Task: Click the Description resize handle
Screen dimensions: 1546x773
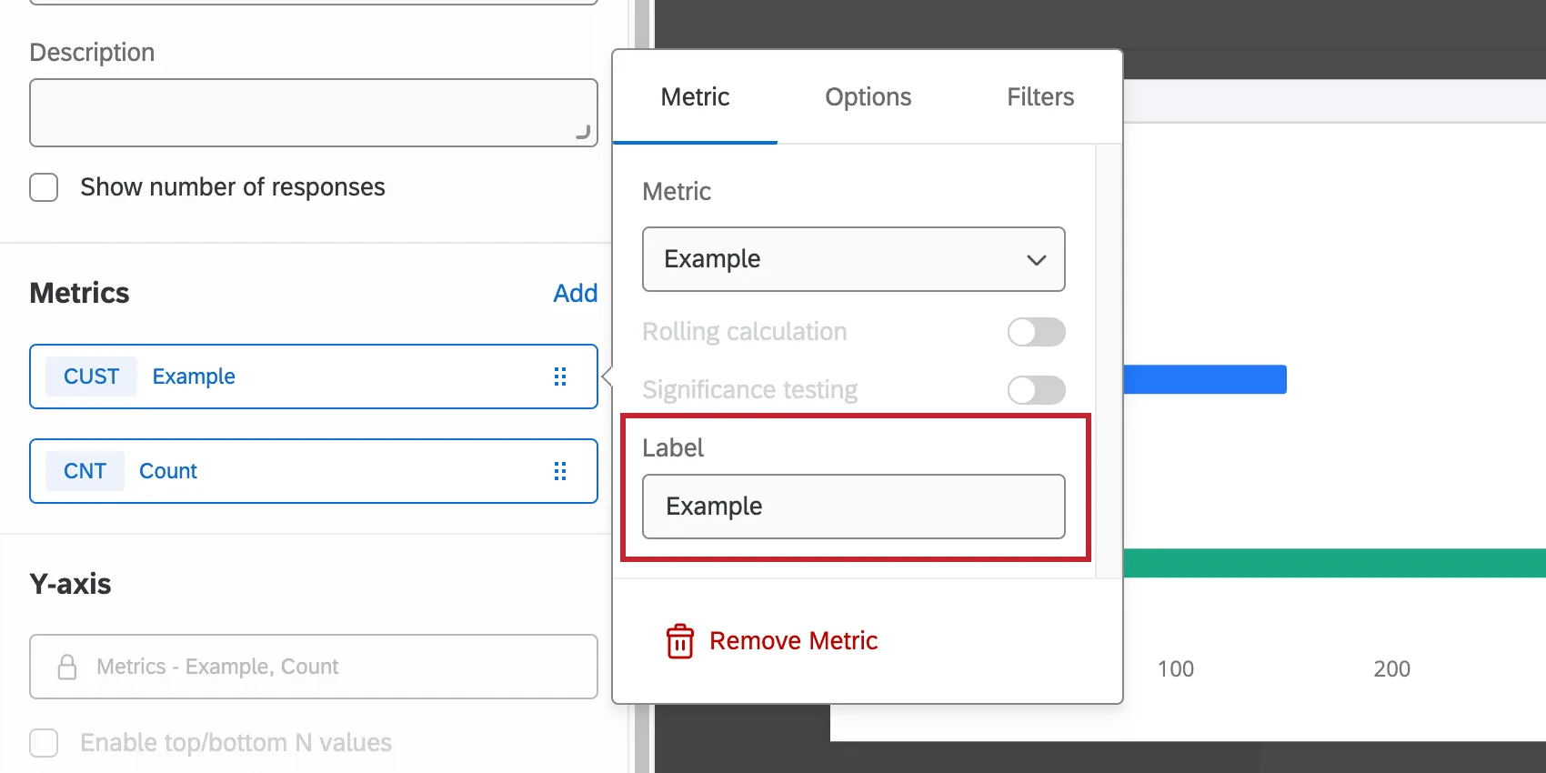Action: [583, 133]
